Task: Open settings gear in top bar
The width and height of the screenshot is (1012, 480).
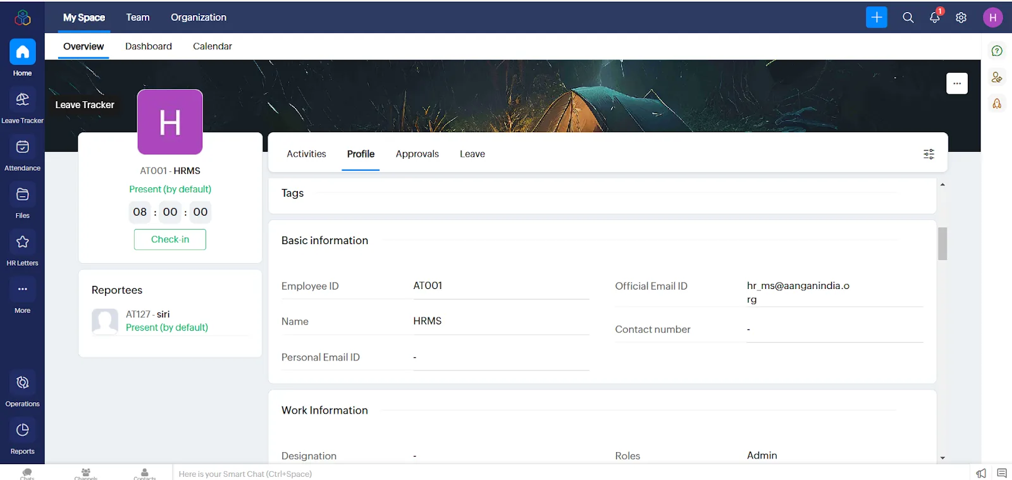Action: click(961, 18)
